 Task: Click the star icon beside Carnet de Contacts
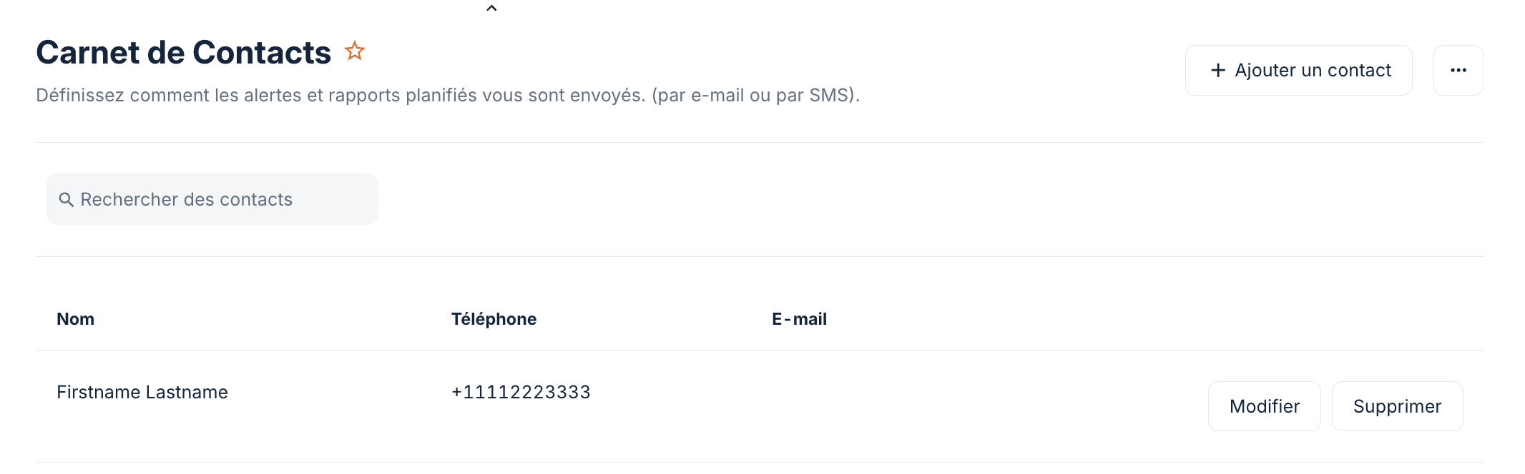[x=353, y=51]
